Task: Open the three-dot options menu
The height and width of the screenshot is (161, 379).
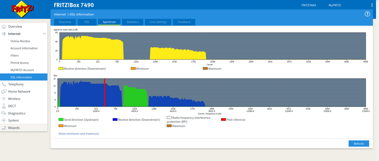Action: click(372, 5)
